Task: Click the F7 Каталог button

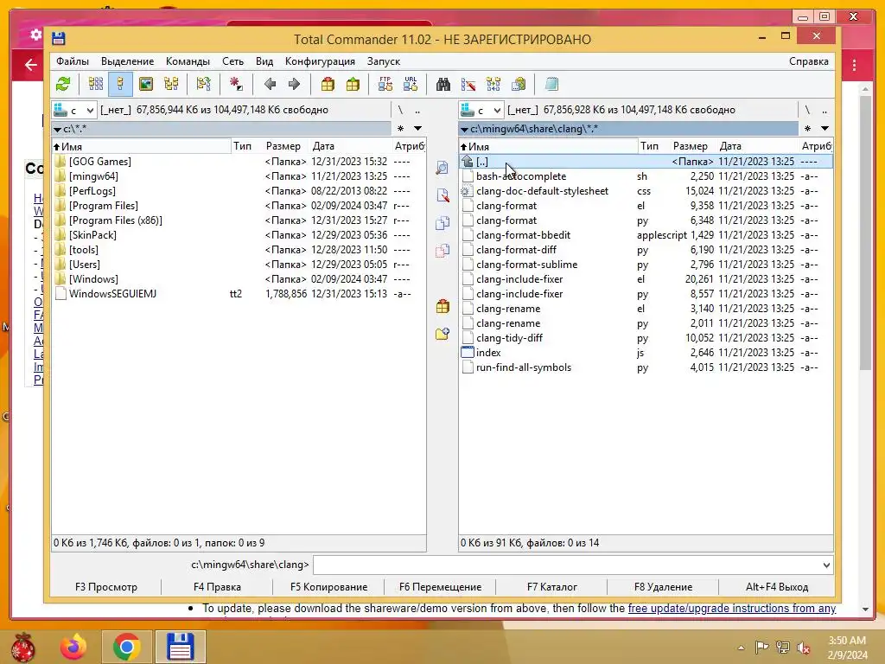Action: point(552,587)
